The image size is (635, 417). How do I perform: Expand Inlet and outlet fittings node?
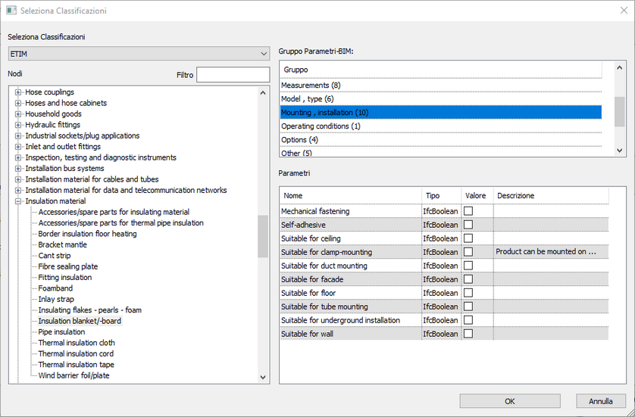(x=18, y=147)
